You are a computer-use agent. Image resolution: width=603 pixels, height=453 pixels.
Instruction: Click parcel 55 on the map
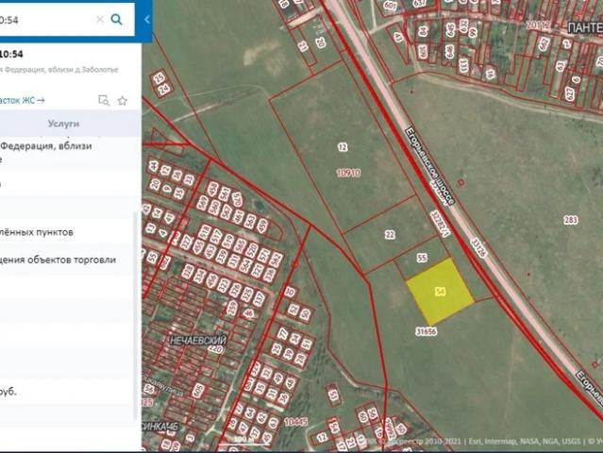pyautogui.click(x=422, y=258)
